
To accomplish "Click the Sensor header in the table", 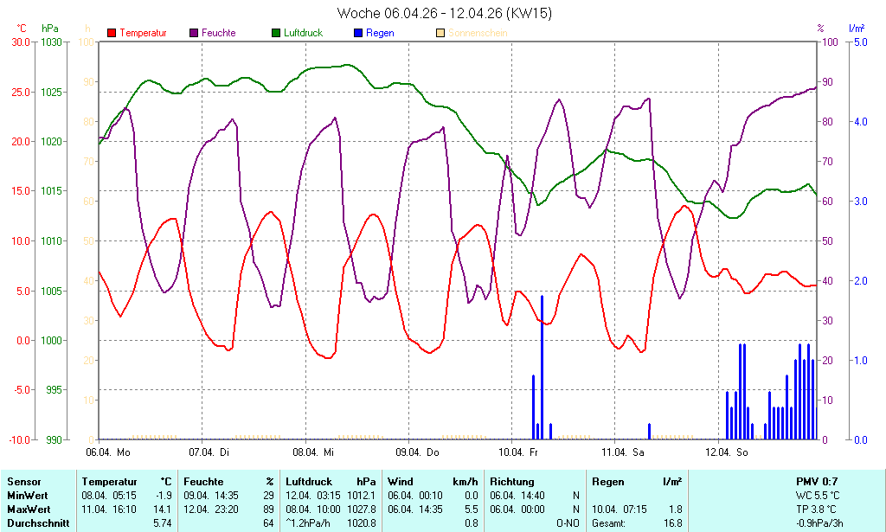I will coord(23,481).
